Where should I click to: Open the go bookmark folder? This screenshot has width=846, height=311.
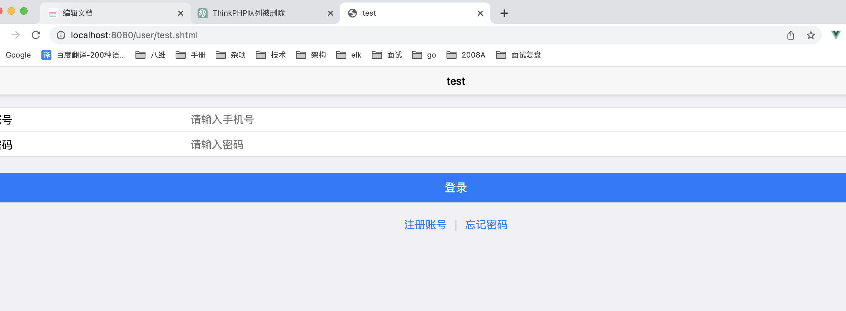pos(424,55)
